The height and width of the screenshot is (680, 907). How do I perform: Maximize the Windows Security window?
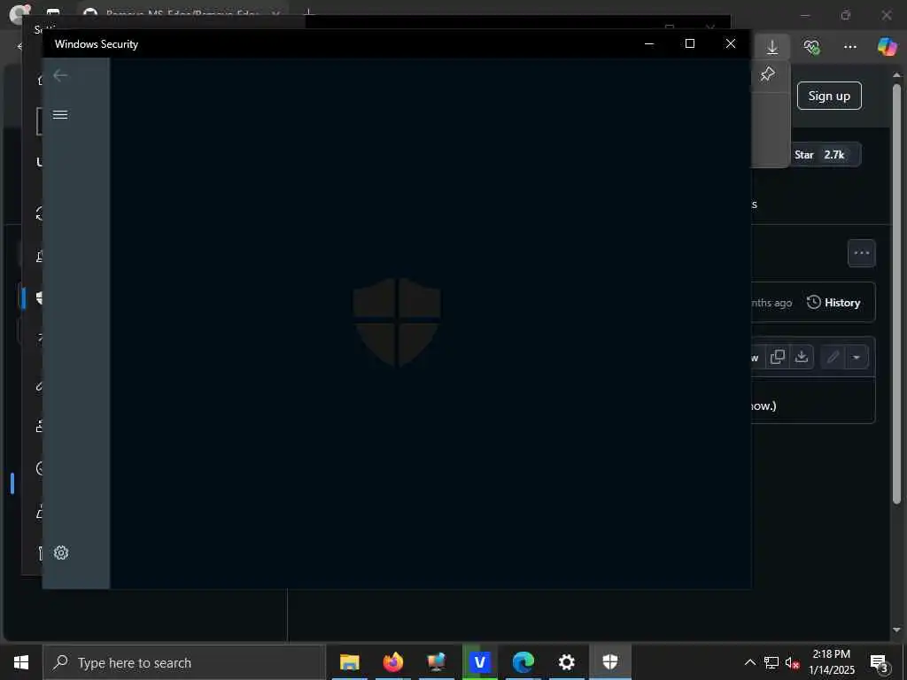(689, 44)
